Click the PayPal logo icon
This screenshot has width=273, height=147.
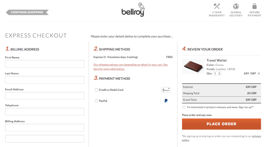166,101
